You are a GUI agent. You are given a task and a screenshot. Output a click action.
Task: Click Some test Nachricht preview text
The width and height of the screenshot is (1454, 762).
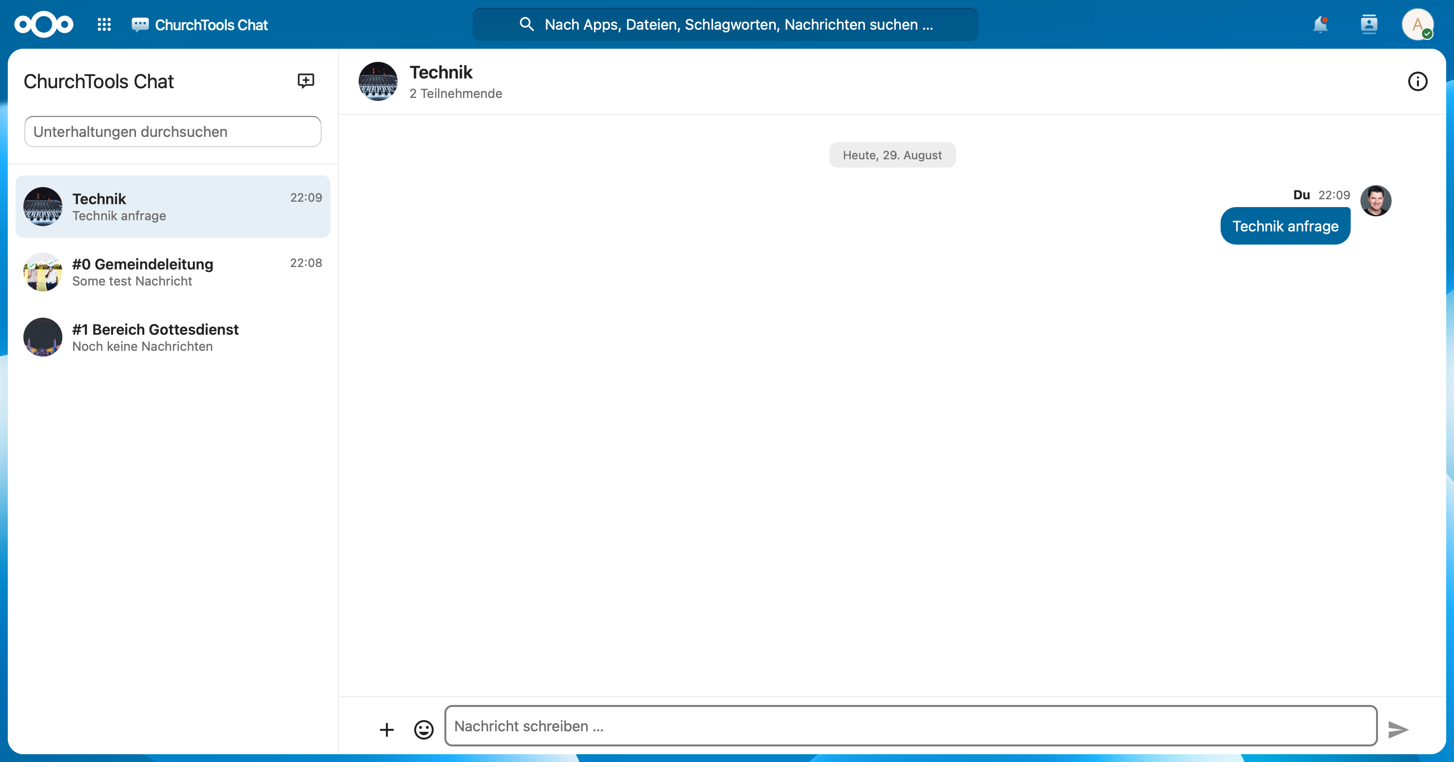click(132, 281)
